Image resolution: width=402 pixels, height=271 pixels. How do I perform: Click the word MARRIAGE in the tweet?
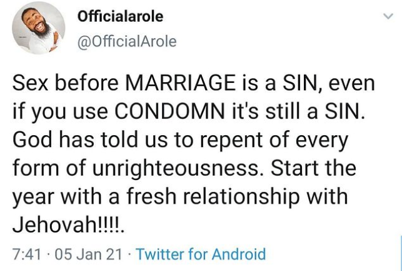point(180,83)
